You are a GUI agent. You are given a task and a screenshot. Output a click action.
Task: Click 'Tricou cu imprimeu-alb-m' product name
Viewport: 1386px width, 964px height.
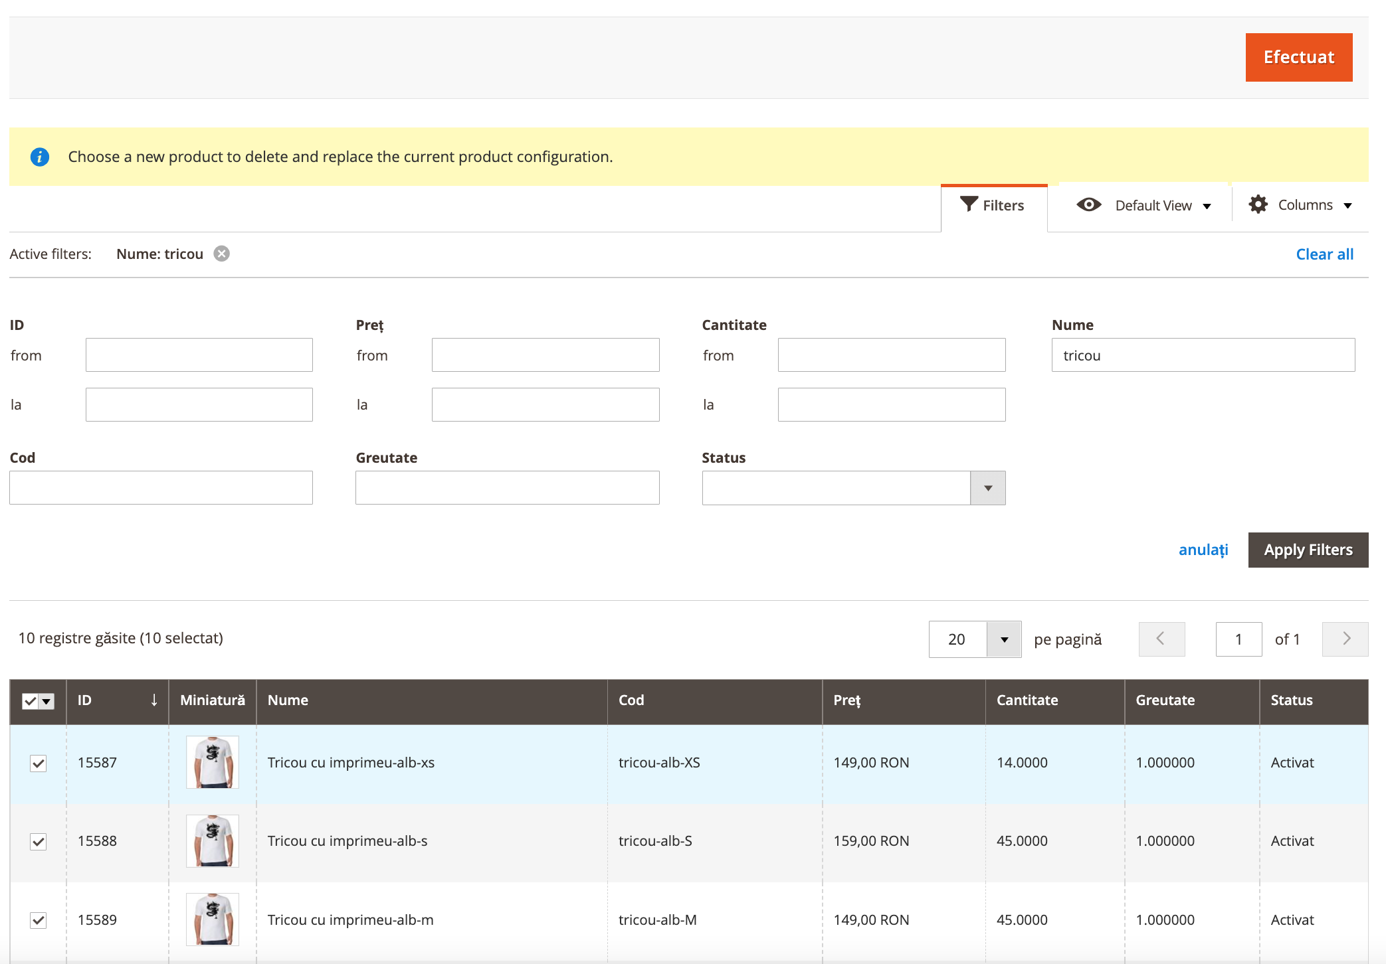tap(350, 920)
